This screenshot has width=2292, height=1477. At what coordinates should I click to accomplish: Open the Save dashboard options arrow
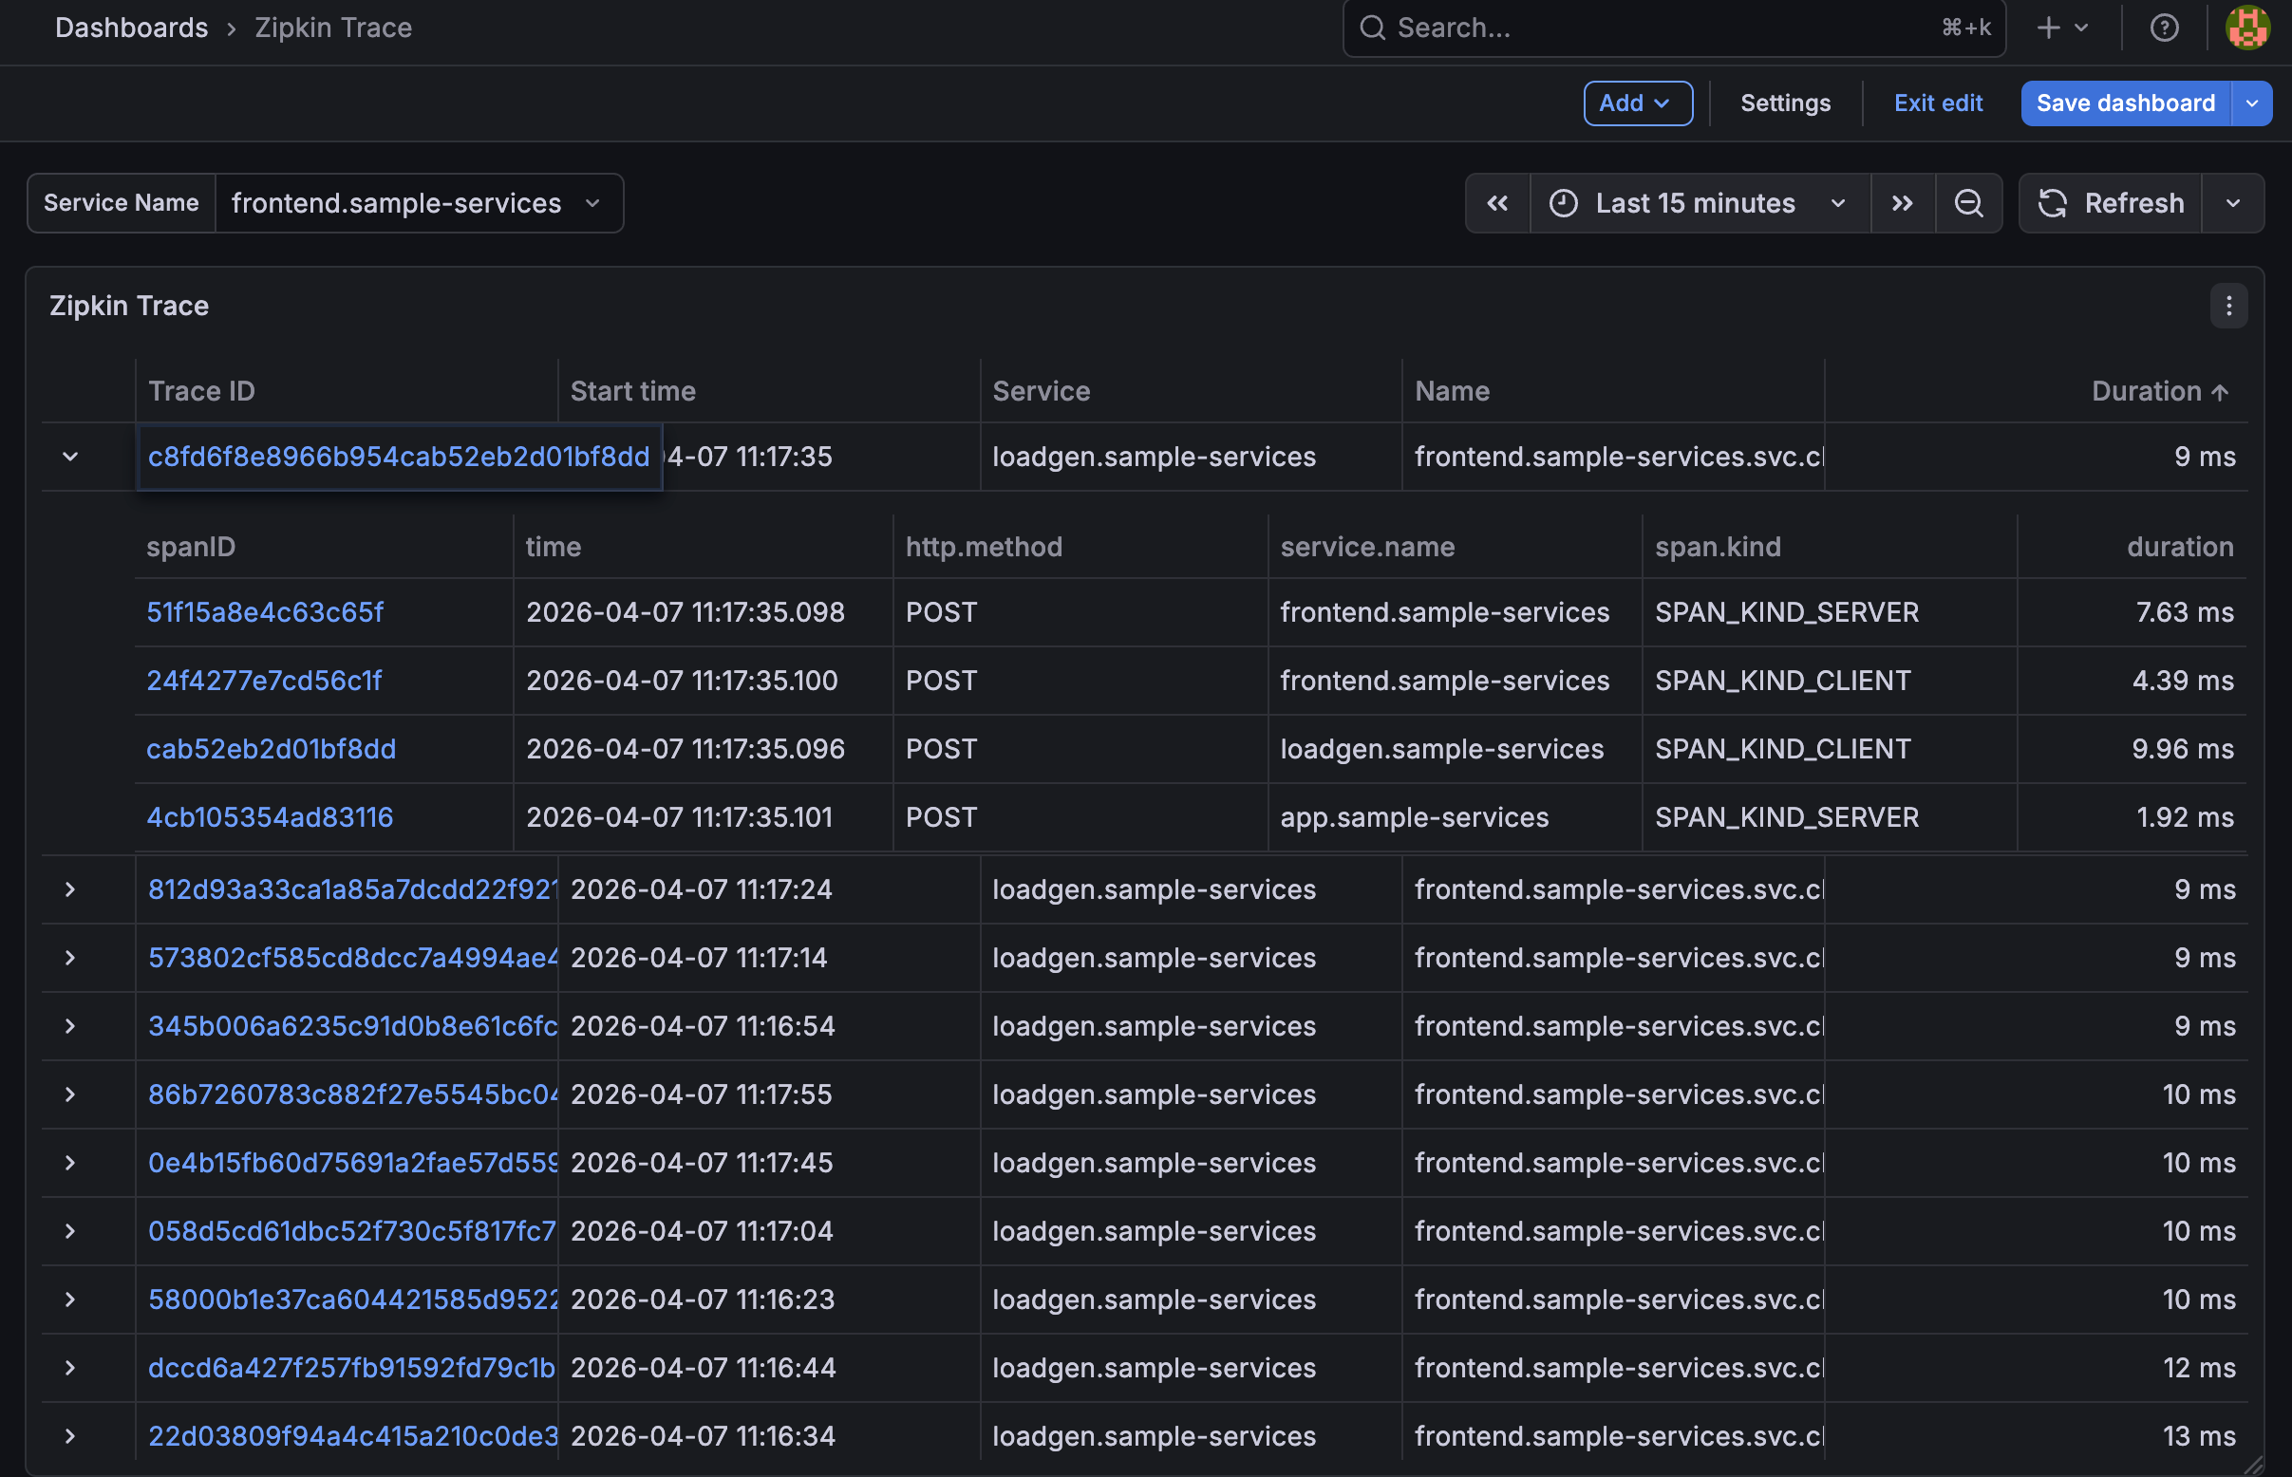coord(2252,103)
